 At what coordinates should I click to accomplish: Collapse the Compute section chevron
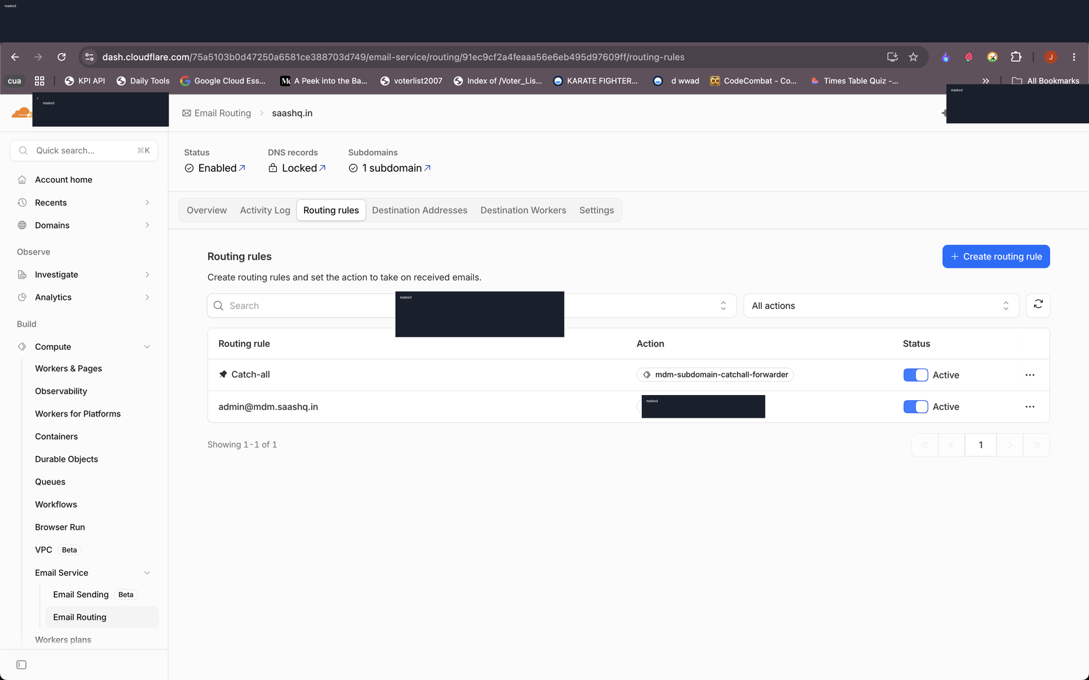[x=147, y=346]
